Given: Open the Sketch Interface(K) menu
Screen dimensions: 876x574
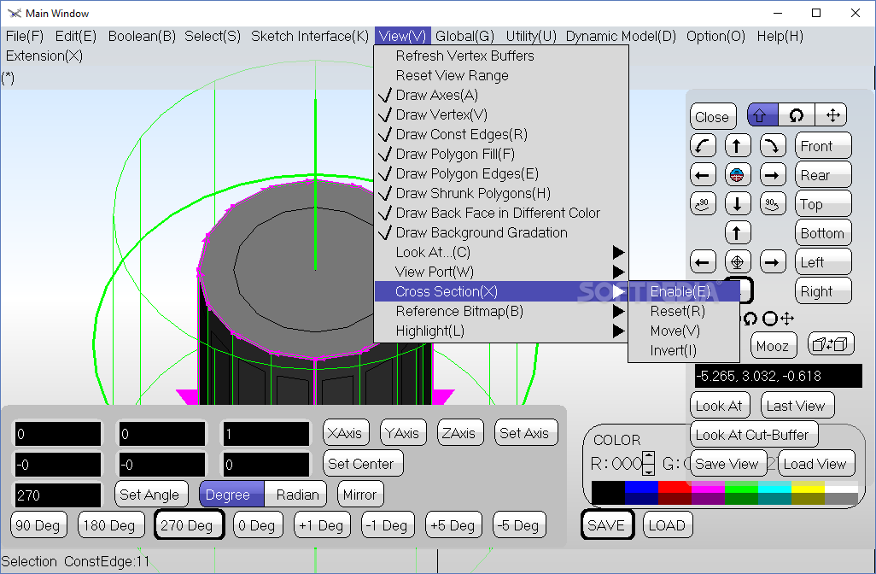Looking at the screenshot, I should [x=310, y=37].
